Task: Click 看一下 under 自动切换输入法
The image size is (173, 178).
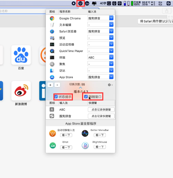Action: pyautogui.click(x=66, y=135)
